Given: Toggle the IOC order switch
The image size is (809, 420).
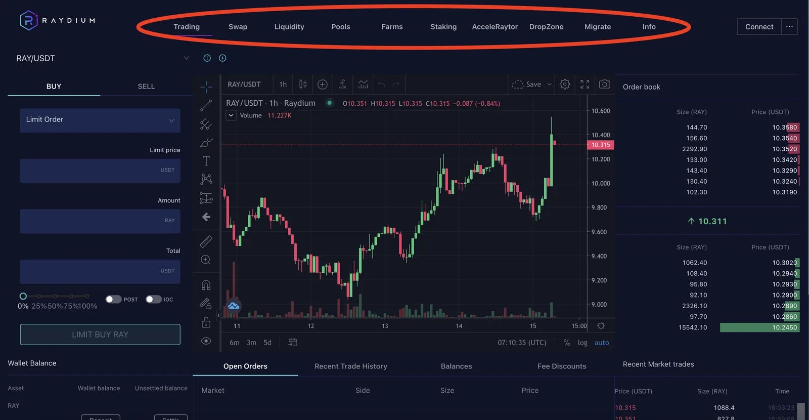Looking at the screenshot, I should click(154, 299).
